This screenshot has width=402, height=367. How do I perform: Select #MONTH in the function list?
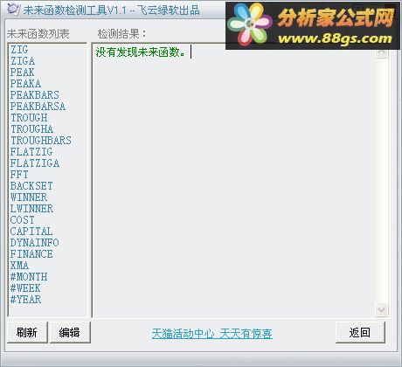pyautogui.click(x=29, y=277)
